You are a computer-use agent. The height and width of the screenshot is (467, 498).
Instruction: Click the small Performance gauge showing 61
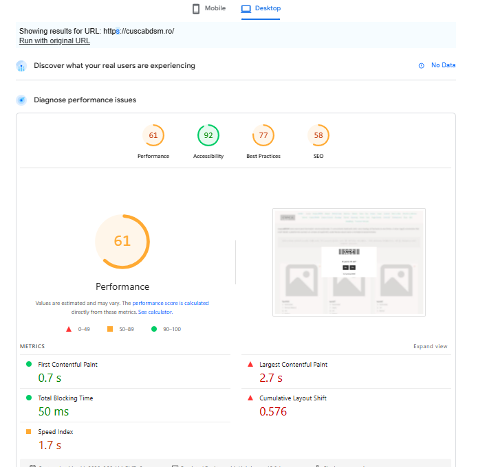(x=153, y=136)
